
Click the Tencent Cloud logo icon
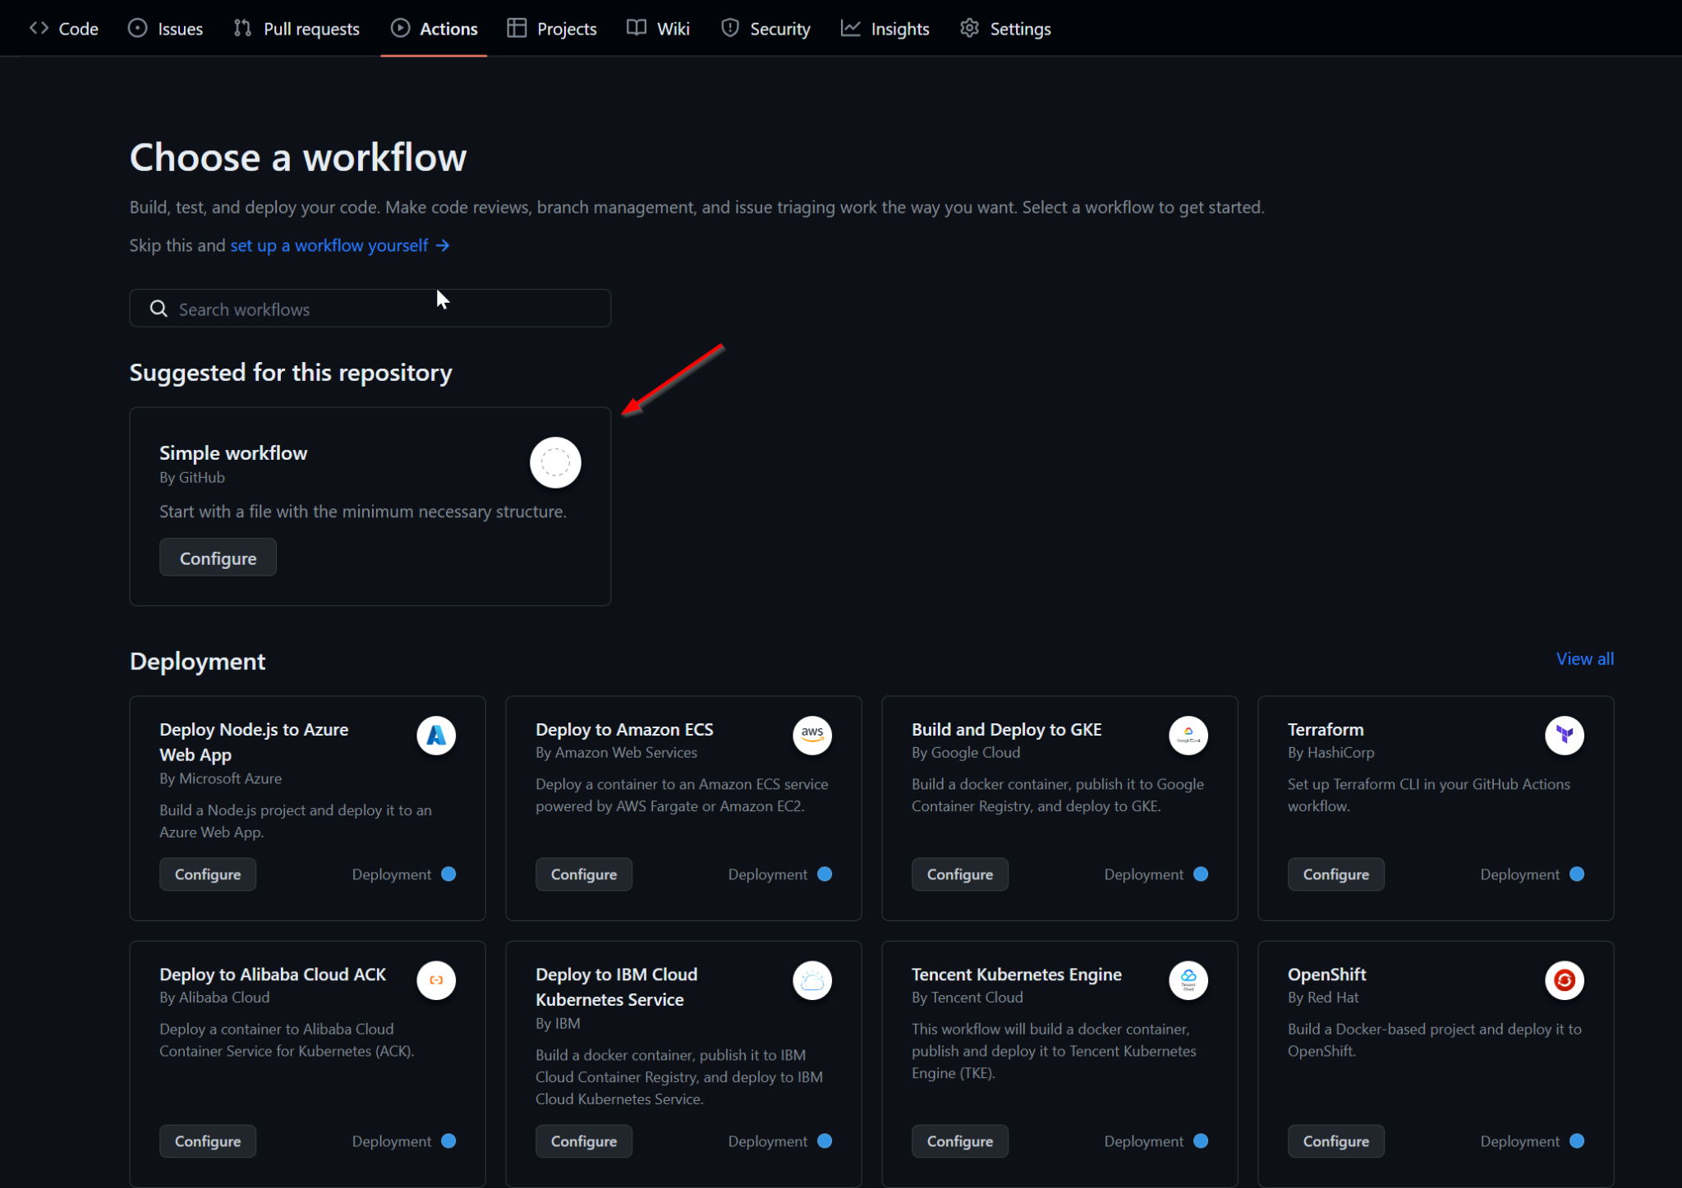point(1188,980)
